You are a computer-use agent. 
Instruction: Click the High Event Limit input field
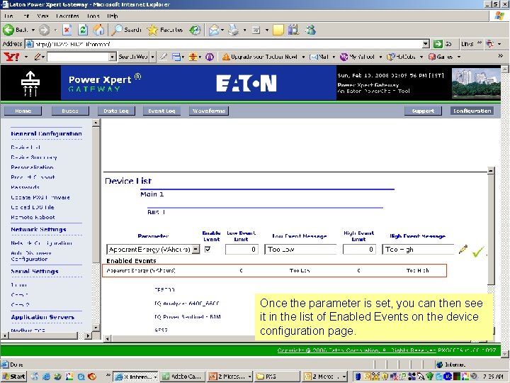coord(359,250)
